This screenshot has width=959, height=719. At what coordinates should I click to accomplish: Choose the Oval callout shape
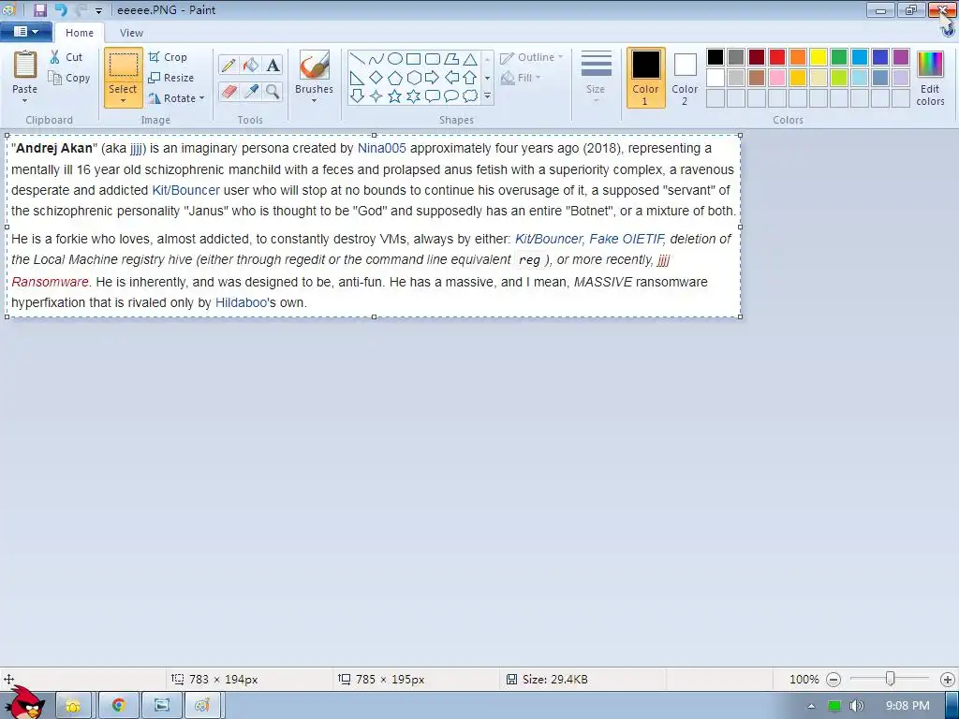click(451, 96)
